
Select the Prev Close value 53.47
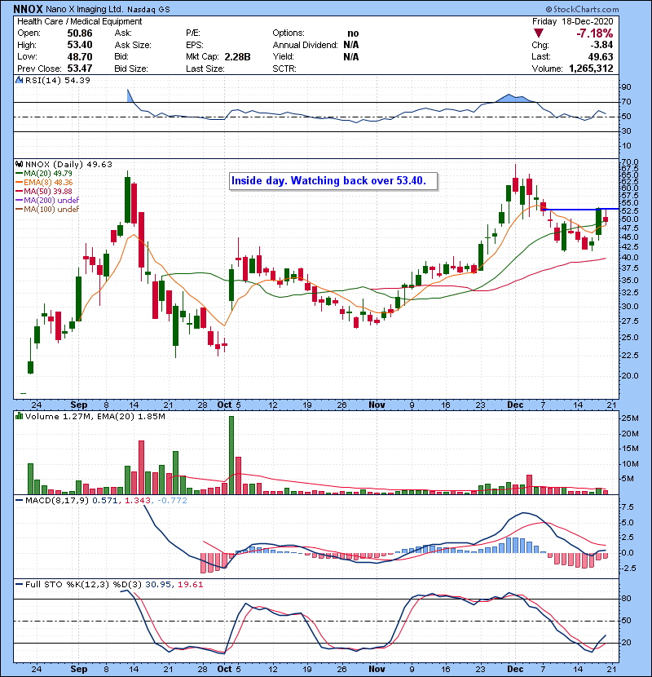80,69
